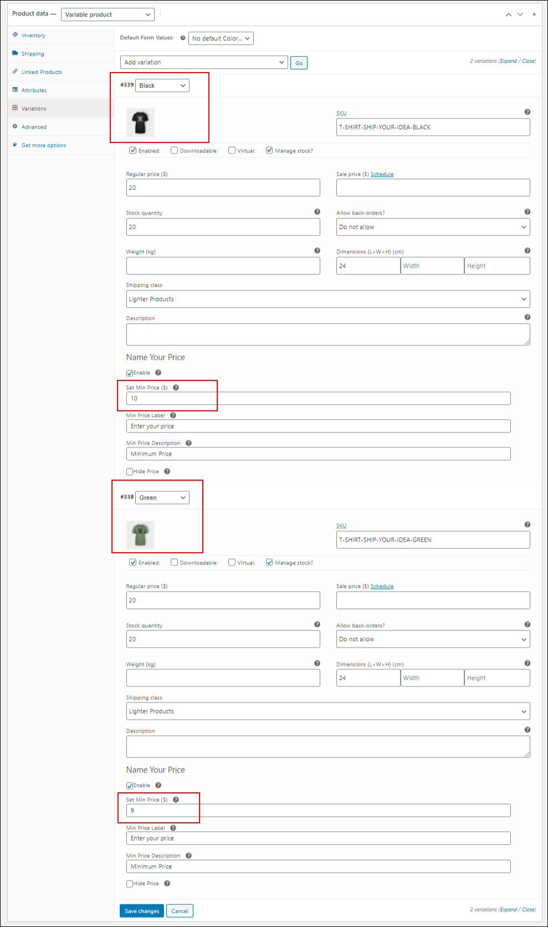548x927 pixels.
Task: Toggle Downloadable checkbox for Black variation
Action: 174,150
